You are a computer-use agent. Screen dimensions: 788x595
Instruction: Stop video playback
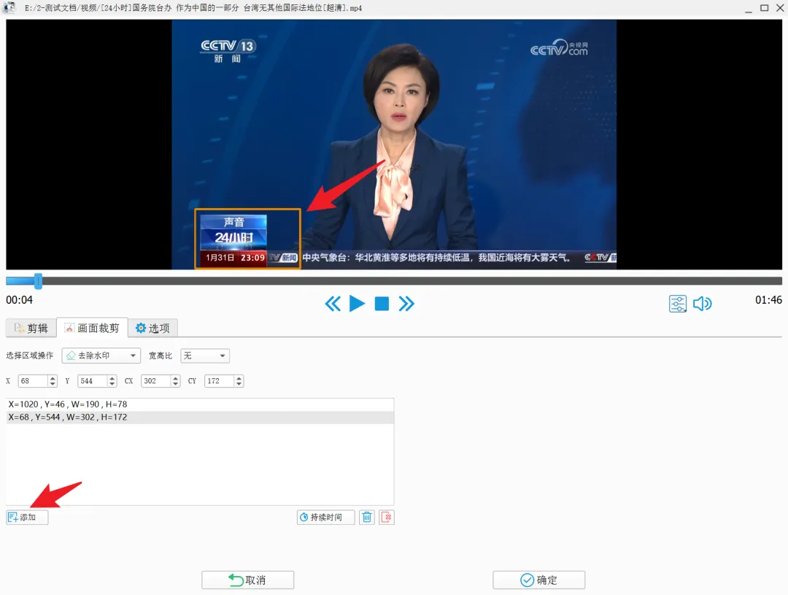pyautogui.click(x=382, y=304)
